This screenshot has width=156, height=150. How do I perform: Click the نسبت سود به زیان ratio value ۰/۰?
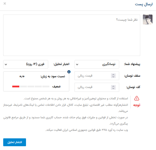(22, 76)
